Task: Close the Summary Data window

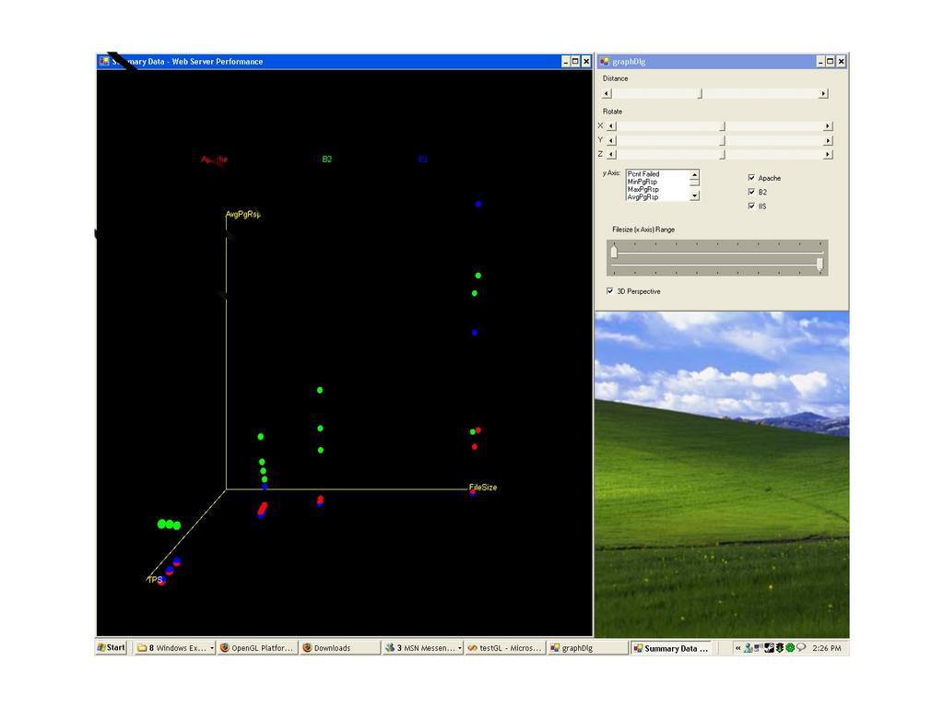Action: pyautogui.click(x=585, y=62)
